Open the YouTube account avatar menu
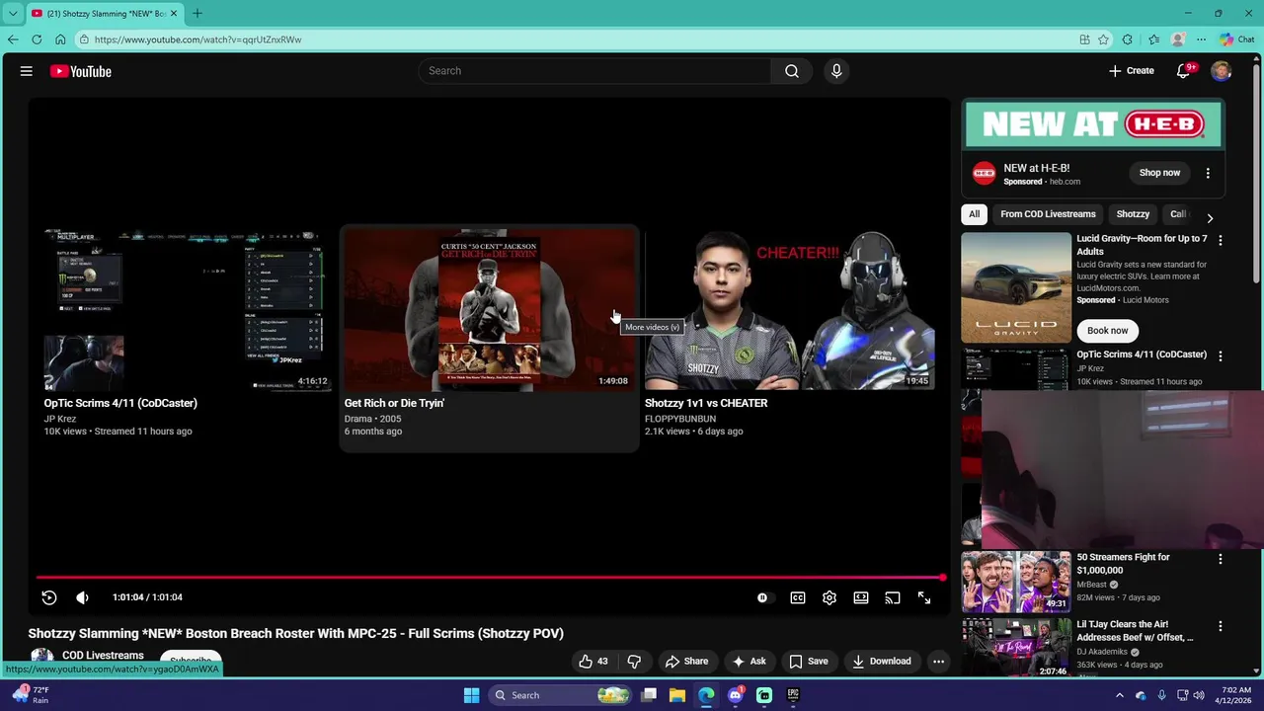The width and height of the screenshot is (1264, 711). (1222, 71)
